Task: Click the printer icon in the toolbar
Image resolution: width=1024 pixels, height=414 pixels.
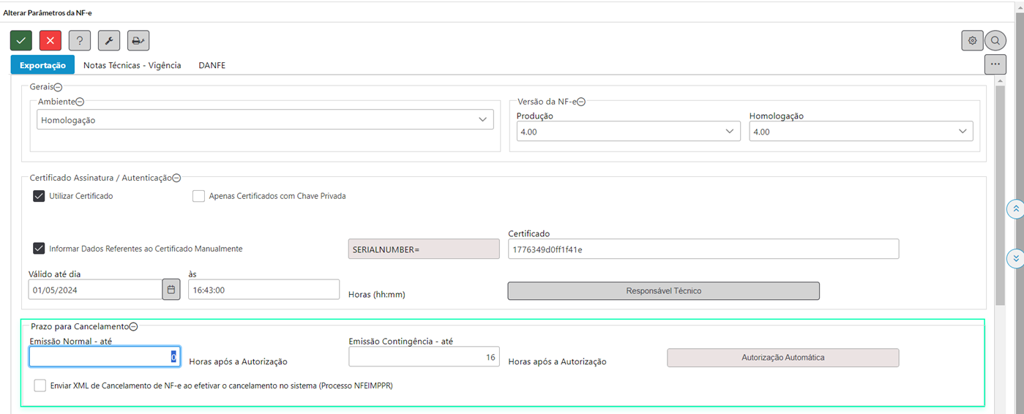Action: pos(138,40)
